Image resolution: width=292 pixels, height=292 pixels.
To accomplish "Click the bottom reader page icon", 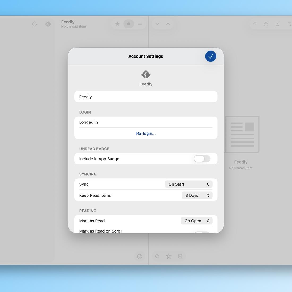I will [x=180, y=256].
